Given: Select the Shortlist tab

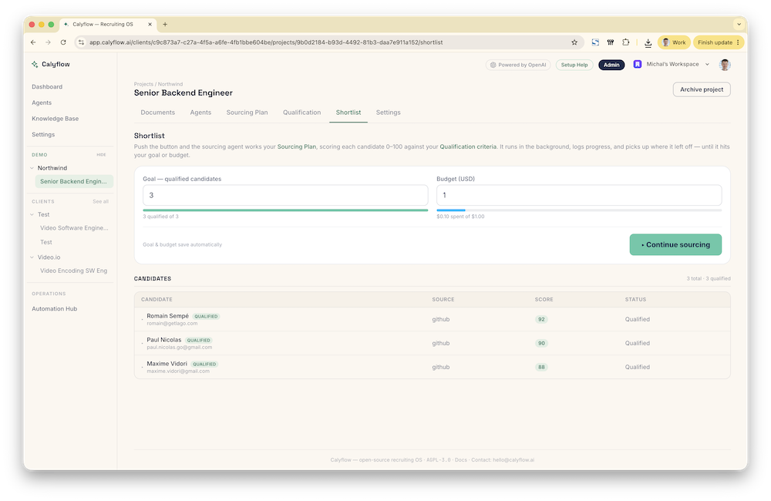Looking at the screenshot, I should click(348, 113).
